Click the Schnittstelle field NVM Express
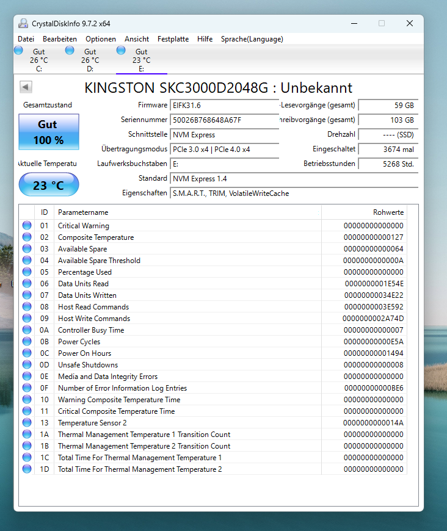 [x=224, y=135]
